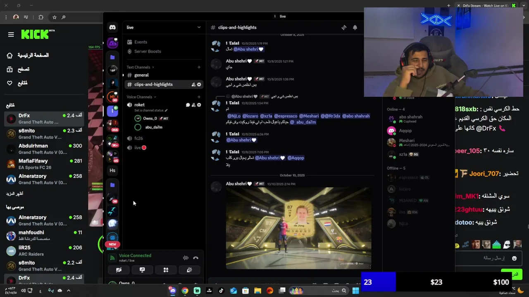Open Events in Discord server
Viewport: 529px width, 297px height.
(x=163, y=42)
